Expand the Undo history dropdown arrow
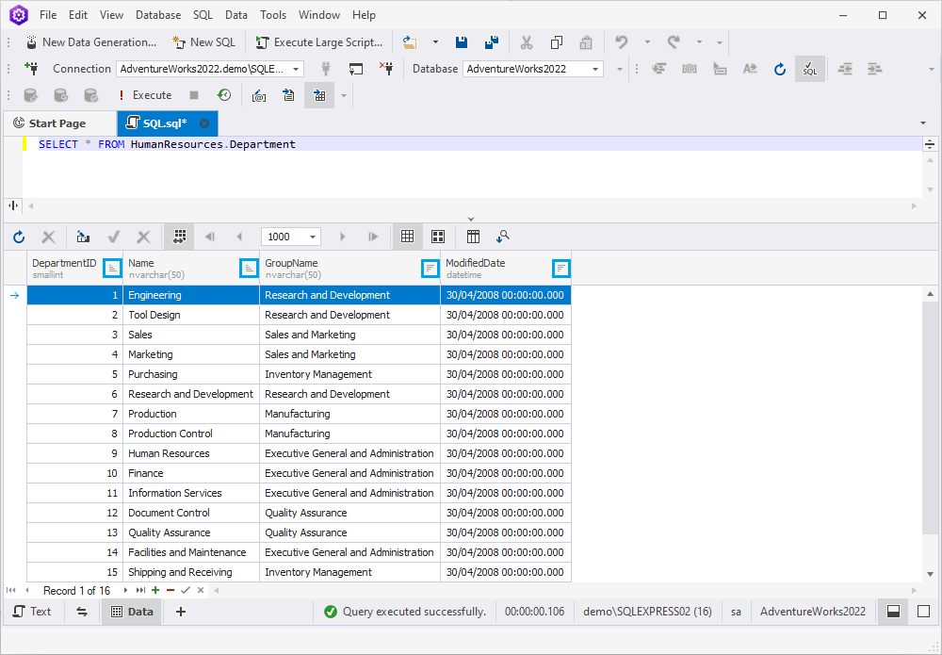942x655 pixels. [647, 42]
